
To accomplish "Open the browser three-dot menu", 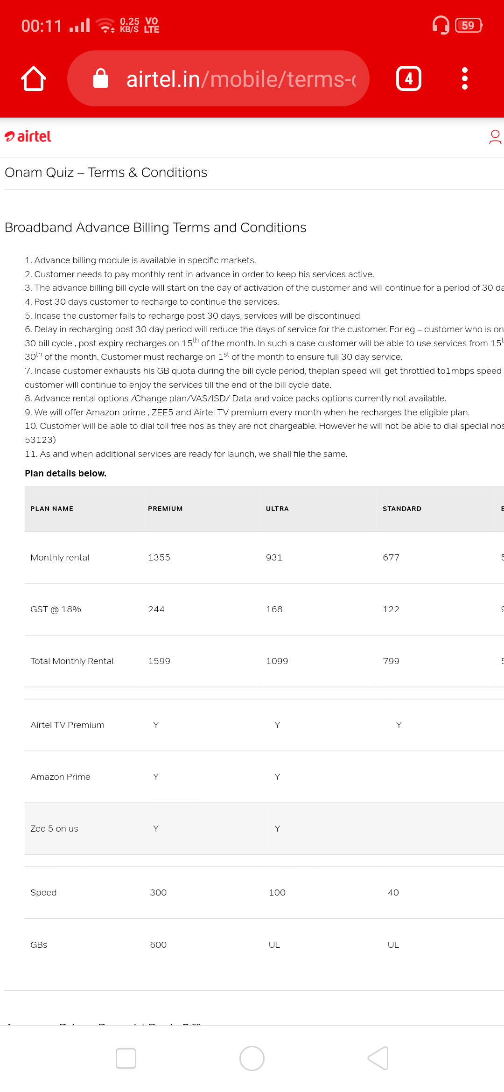I will click(x=464, y=78).
